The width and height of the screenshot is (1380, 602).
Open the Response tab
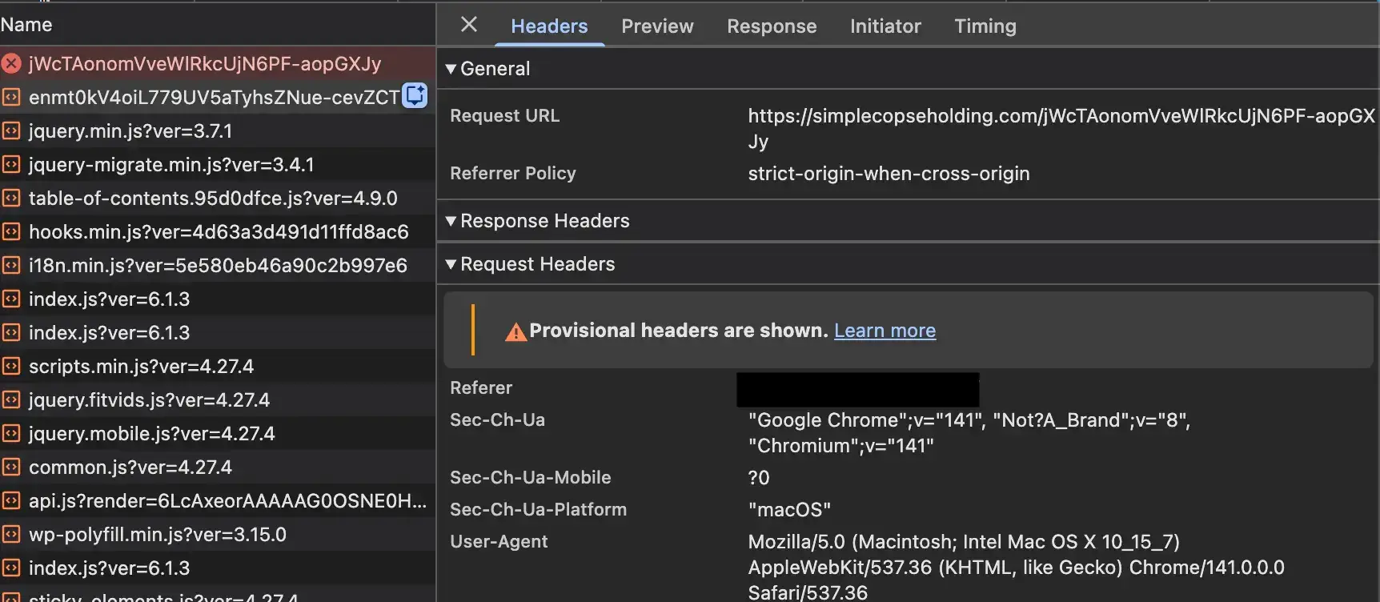coord(772,26)
